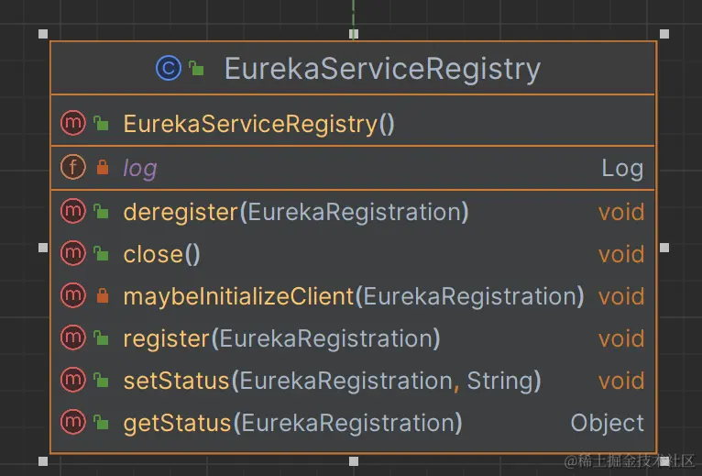Click the public icon of the setStatus row
The image size is (702, 476).
pyautogui.click(x=101, y=380)
